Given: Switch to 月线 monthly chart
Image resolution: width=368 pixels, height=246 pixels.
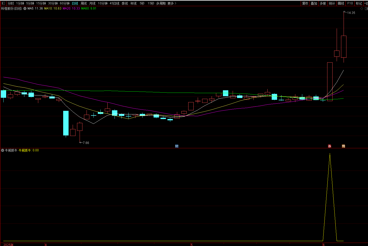Looking at the screenshot, I should pyautogui.click(x=92, y=3).
